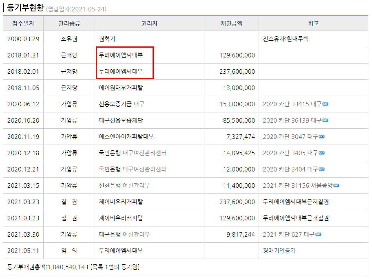Image resolution: width=372 pixels, height=279 pixels.
Task: Select 두리에이엠씨대부 in the 2018.02.01 row
Action: coord(121,72)
